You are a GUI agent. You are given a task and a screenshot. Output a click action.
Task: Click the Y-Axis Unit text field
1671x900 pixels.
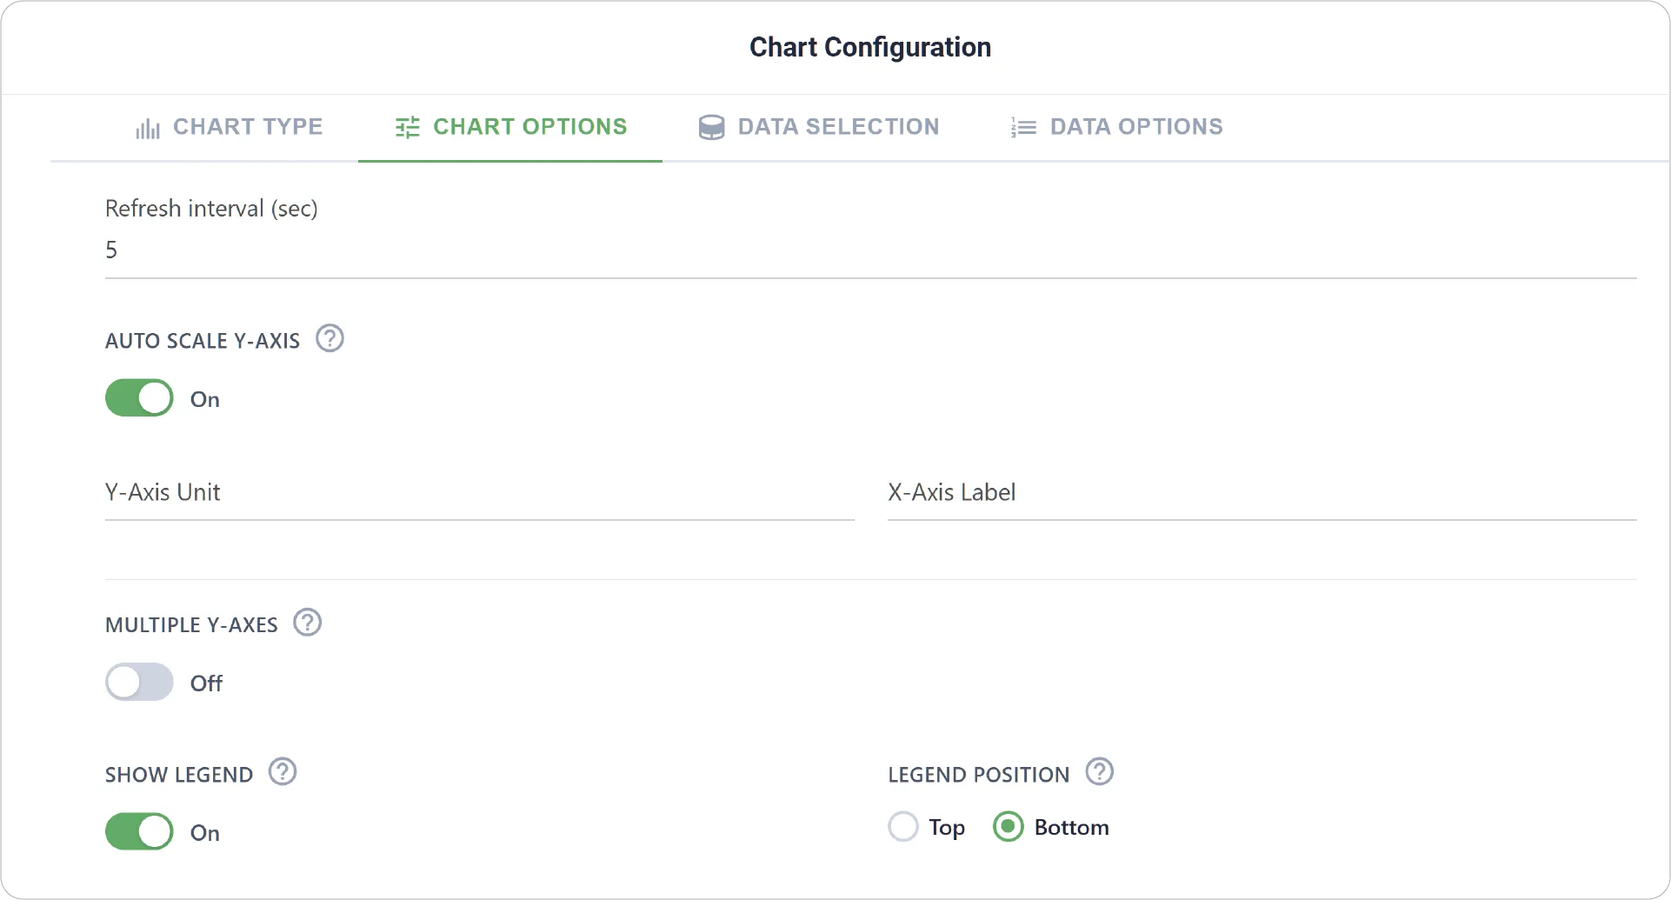click(479, 493)
